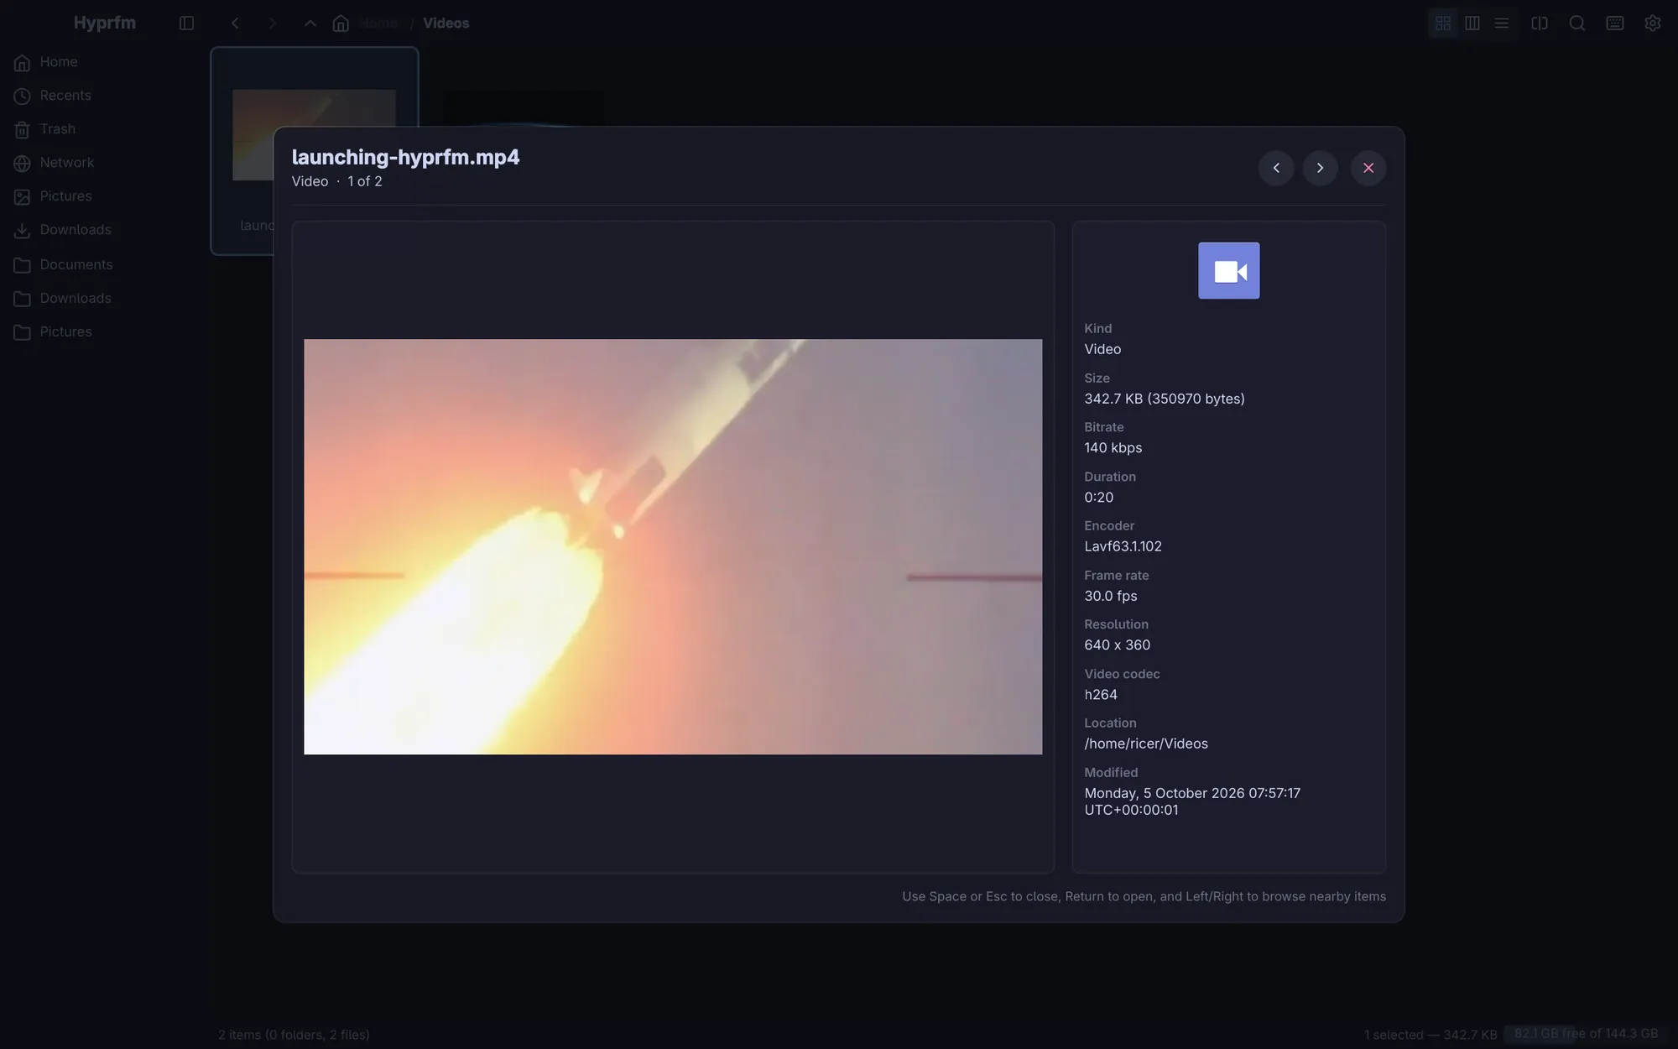The height and width of the screenshot is (1049, 1678).
Task: Go up to the parent folder
Action: [310, 23]
